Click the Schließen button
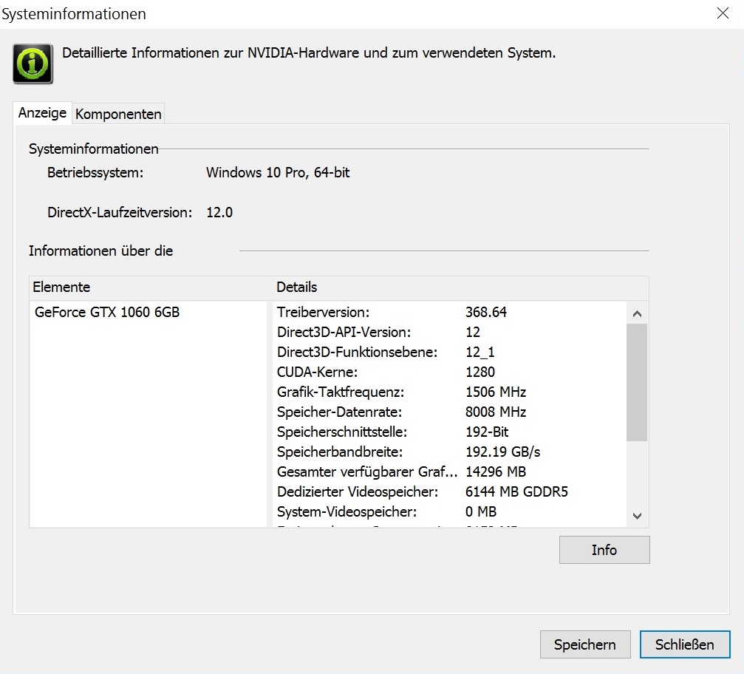The image size is (744, 674). (x=685, y=644)
